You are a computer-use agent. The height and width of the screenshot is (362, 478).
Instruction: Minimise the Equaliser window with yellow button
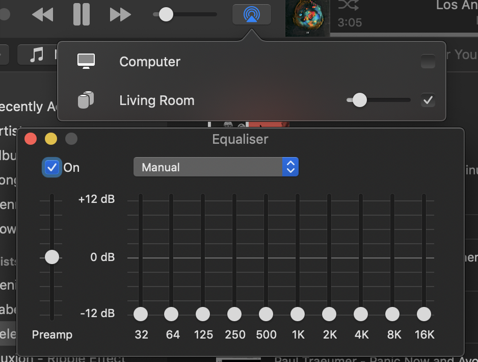pyautogui.click(x=51, y=139)
